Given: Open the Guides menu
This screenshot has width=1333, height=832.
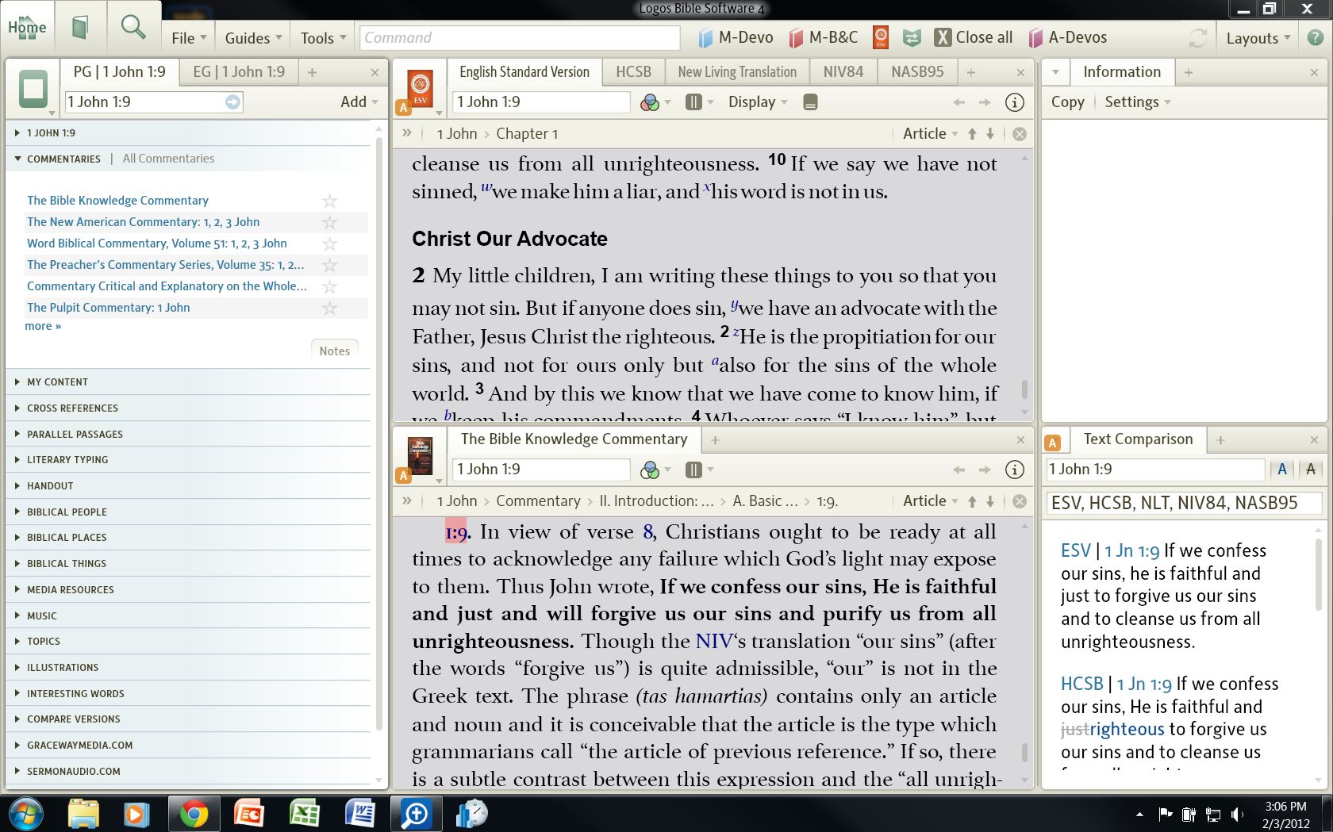Looking at the screenshot, I should [253, 38].
